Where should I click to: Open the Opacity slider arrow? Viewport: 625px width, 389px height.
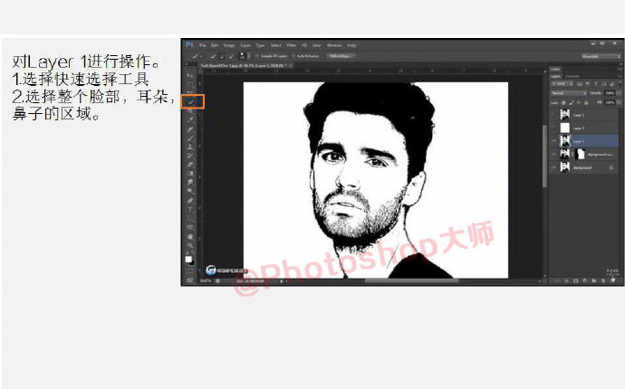coord(619,93)
